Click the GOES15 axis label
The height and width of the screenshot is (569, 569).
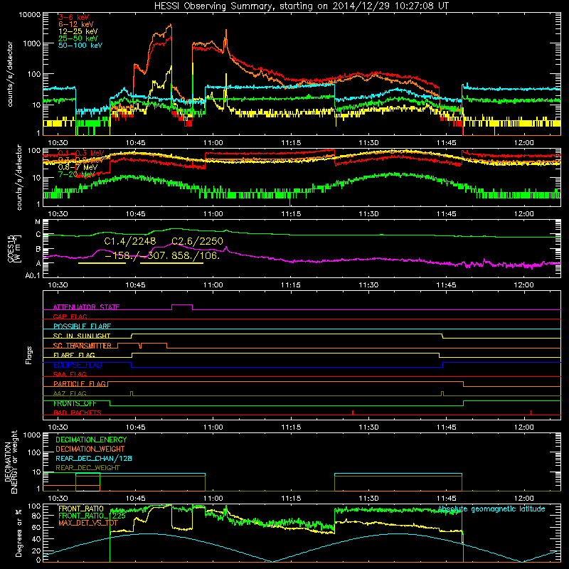[x=14, y=249]
